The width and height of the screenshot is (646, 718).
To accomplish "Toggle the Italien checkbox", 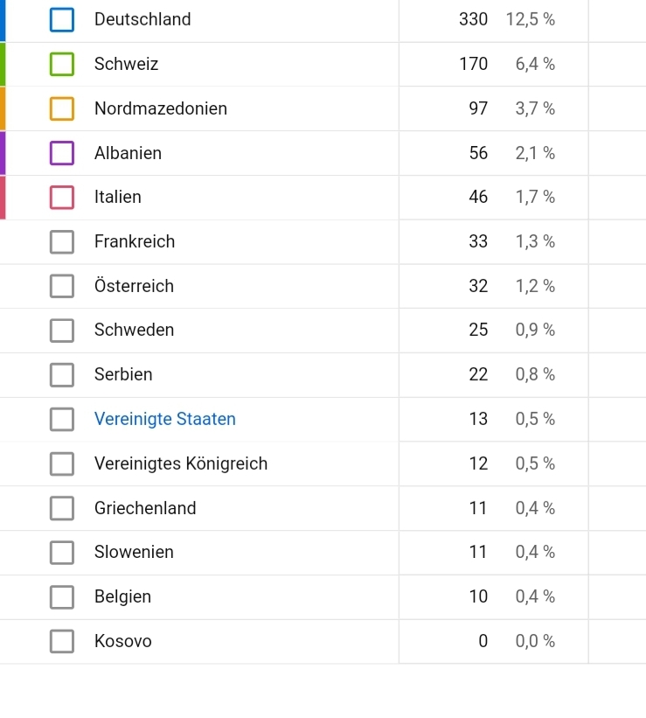I will pos(62,198).
